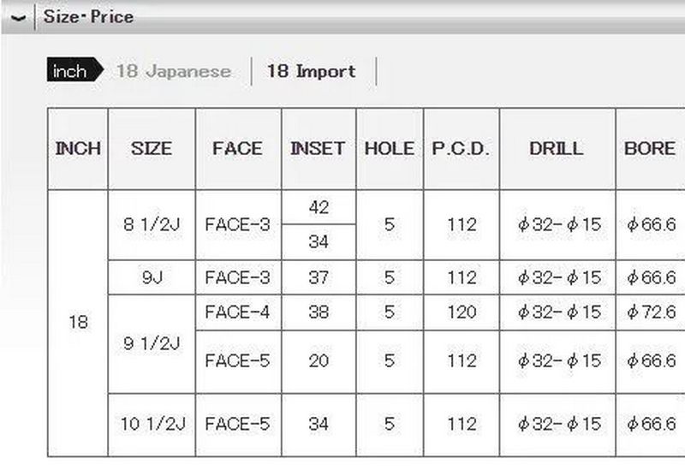Click the DRILL column header
Image resolution: width=685 pixels, height=470 pixels.
(x=557, y=148)
